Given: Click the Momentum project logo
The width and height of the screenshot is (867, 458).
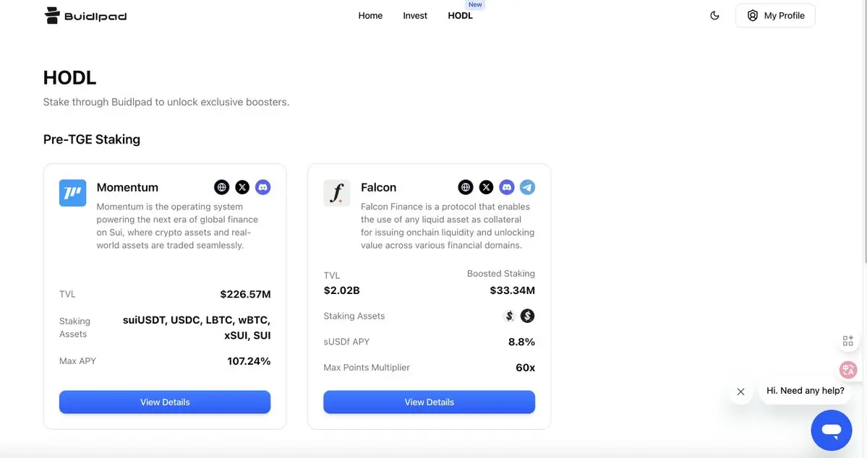Looking at the screenshot, I should coord(72,193).
